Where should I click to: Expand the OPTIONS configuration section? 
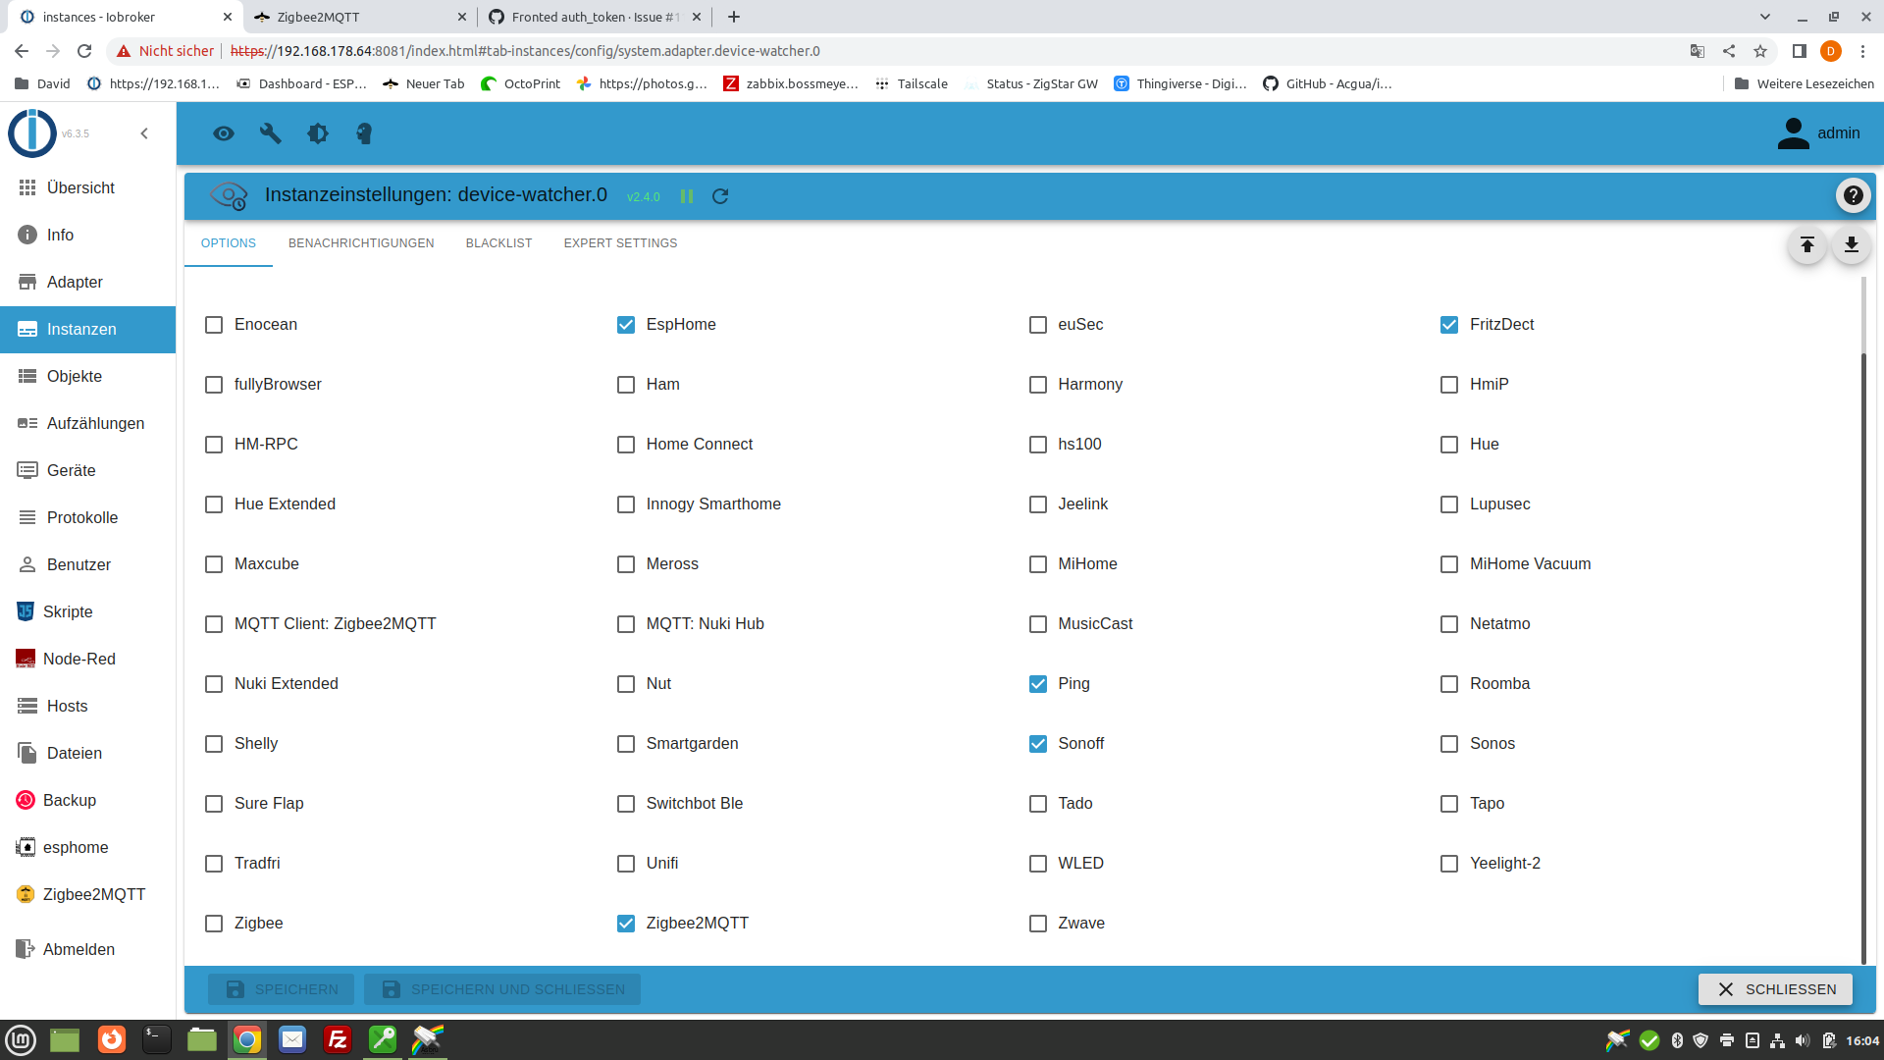pos(228,242)
